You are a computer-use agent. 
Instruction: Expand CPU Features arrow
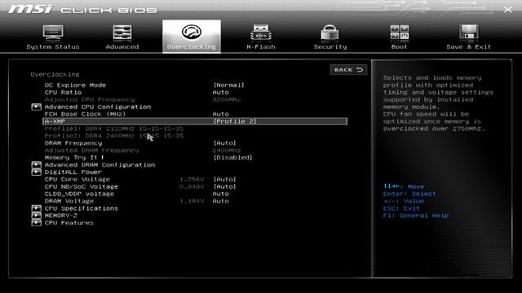36,223
